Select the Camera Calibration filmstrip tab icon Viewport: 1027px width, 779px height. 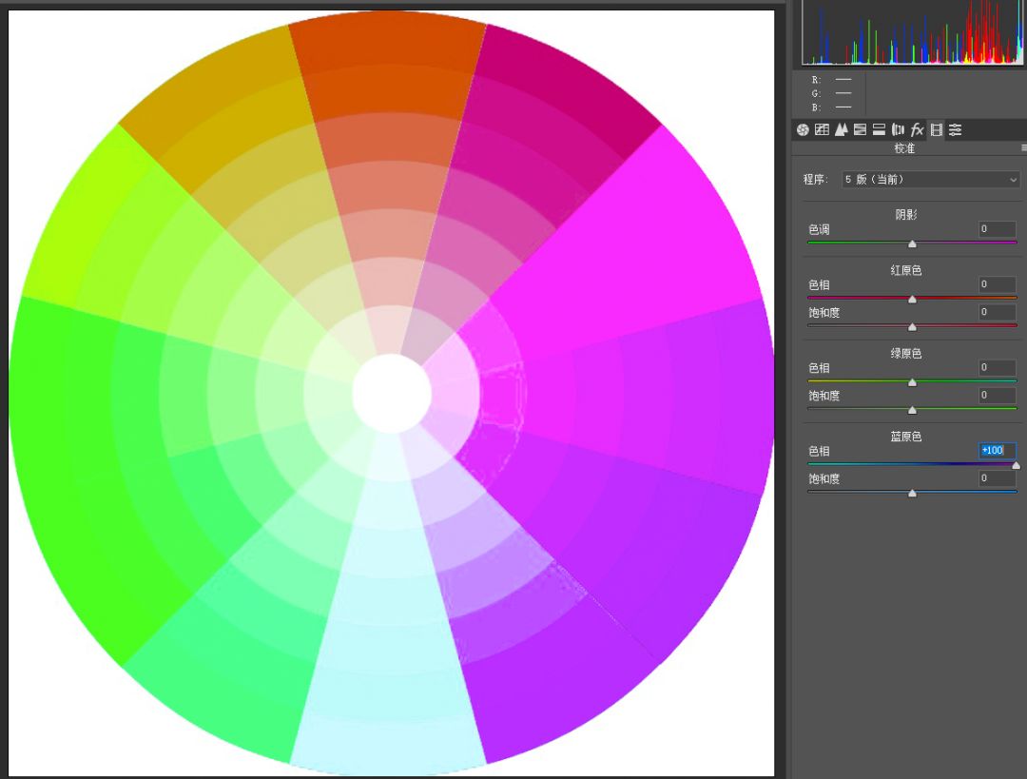pyautogui.click(x=937, y=129)
